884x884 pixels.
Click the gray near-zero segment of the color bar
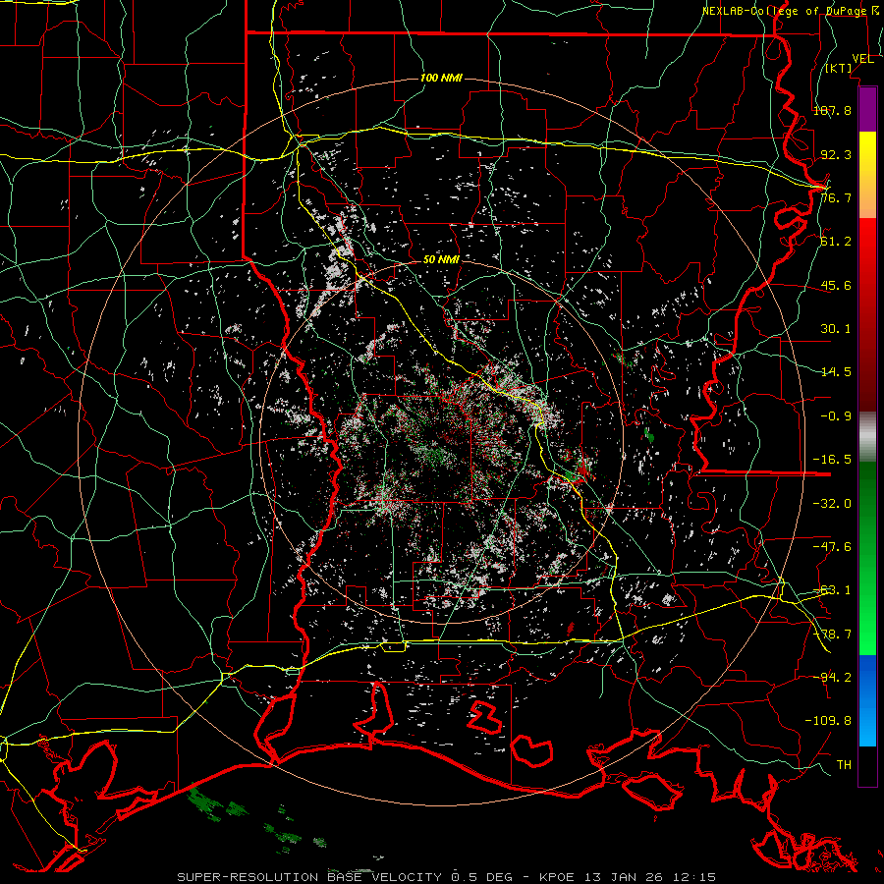(867, 437)
